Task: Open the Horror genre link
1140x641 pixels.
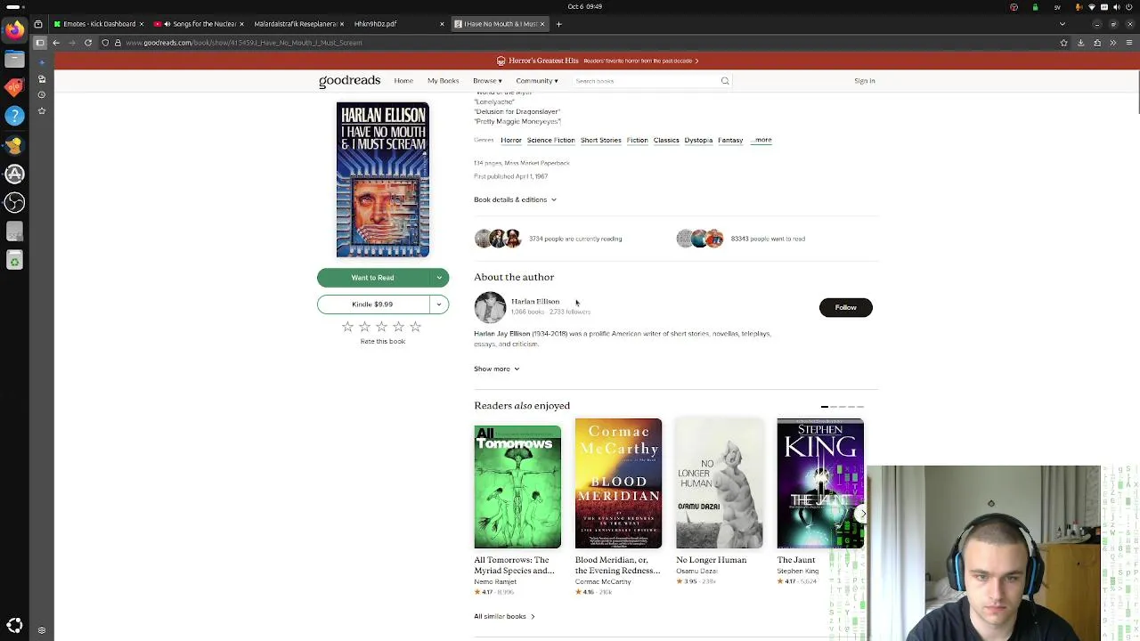Action: (x=511, y=140)
